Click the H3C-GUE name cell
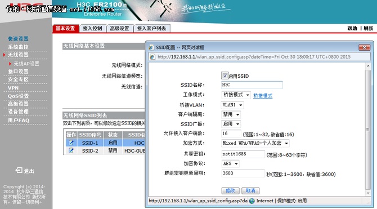Image resolution: width=377 pixels, height=209 pixels. [x=134, y=151]
